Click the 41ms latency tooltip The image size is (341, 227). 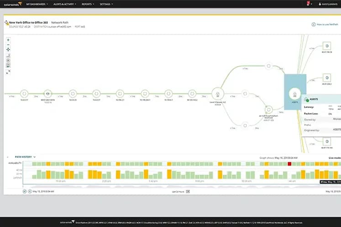click(331, 182)
